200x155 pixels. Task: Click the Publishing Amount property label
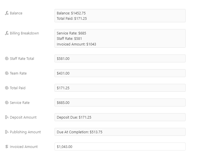[25, 132]
